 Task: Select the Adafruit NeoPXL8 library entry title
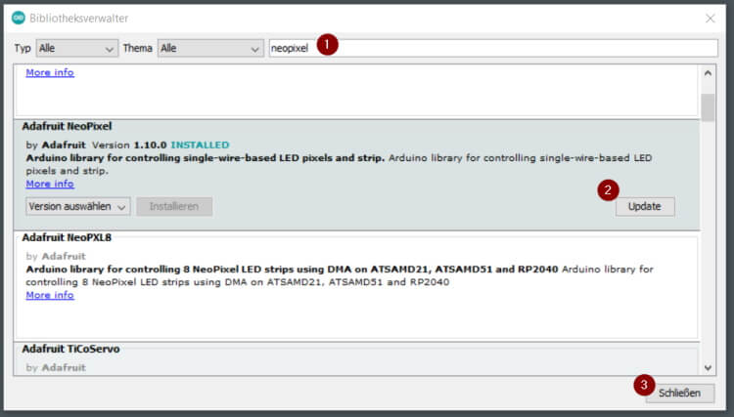click(x=67, y=237)
